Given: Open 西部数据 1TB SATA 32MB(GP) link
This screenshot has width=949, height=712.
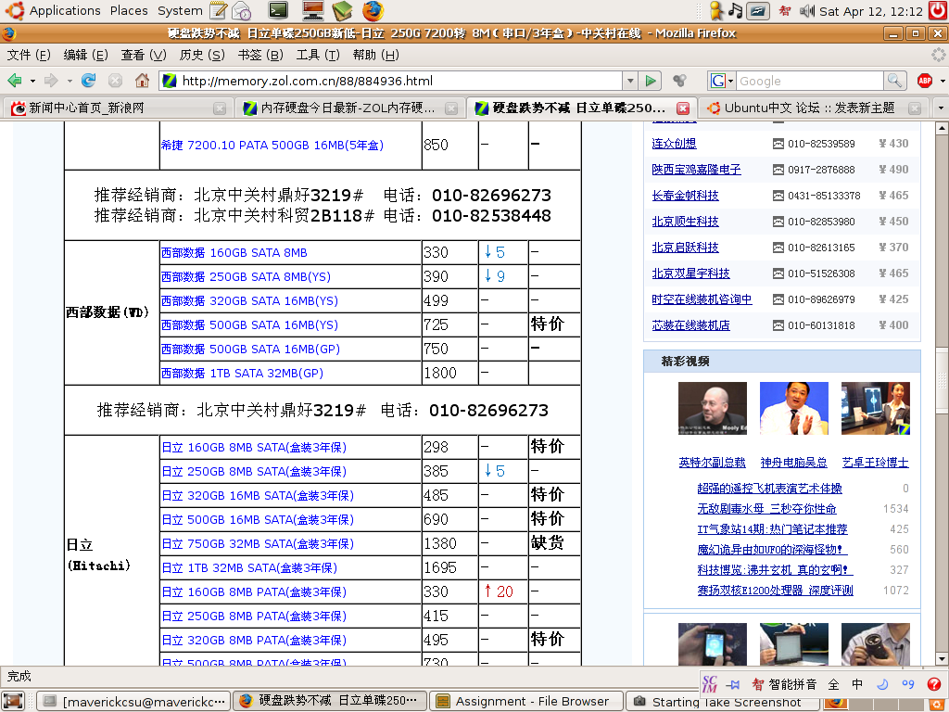Looking at the screenshot, I should (242, 373).
